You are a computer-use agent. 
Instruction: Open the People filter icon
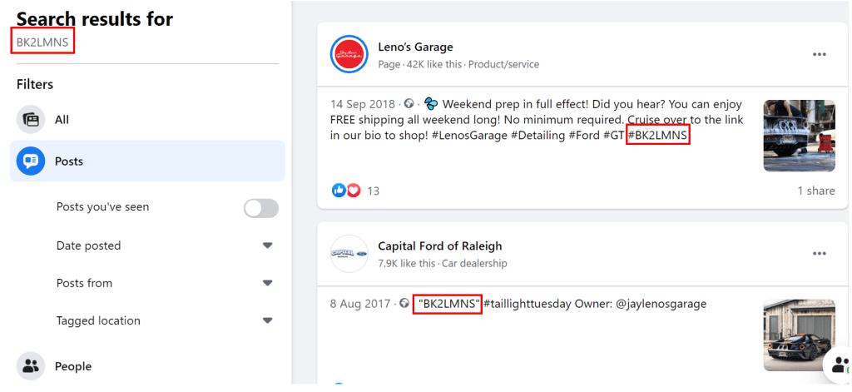(31, 366)
